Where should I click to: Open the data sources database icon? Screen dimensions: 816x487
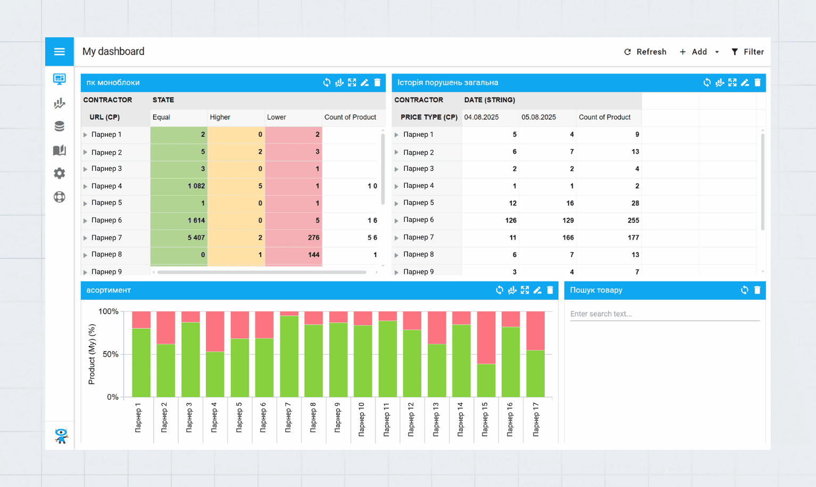59,126
